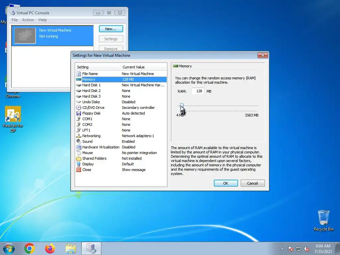Select PassFab for ZIP desktop shortcut

(x=13, y=119)
